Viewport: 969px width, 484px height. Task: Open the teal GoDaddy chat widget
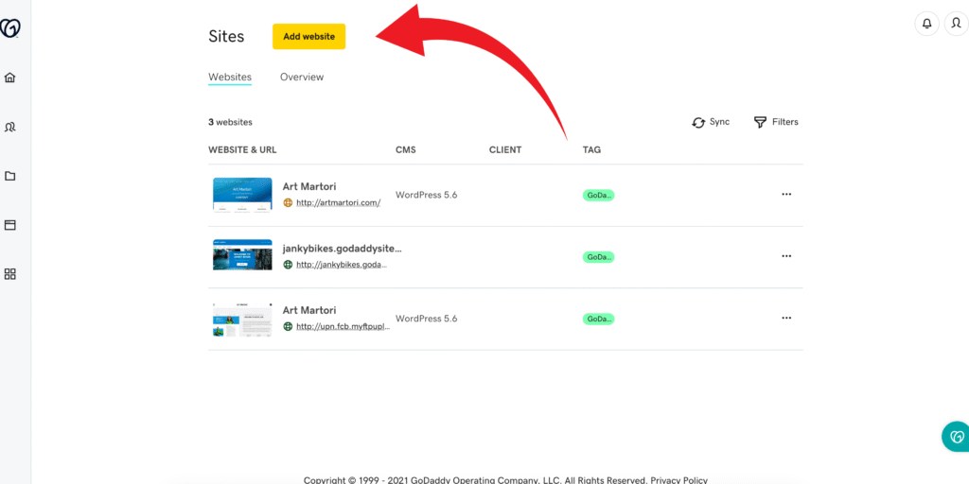(x=956, y=437)
